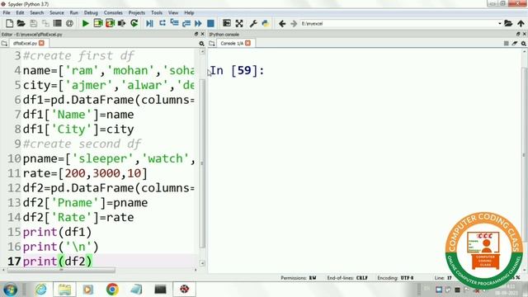Open the Run menu
Viewport: 528px width, 297px height.
73,13
